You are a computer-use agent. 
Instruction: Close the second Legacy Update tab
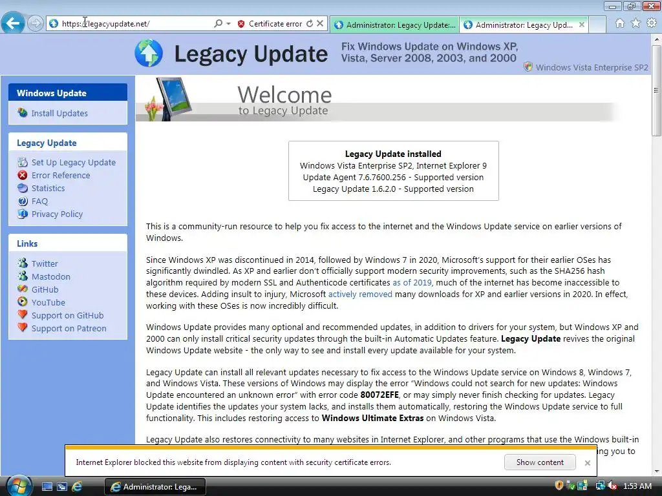[582, 25]
